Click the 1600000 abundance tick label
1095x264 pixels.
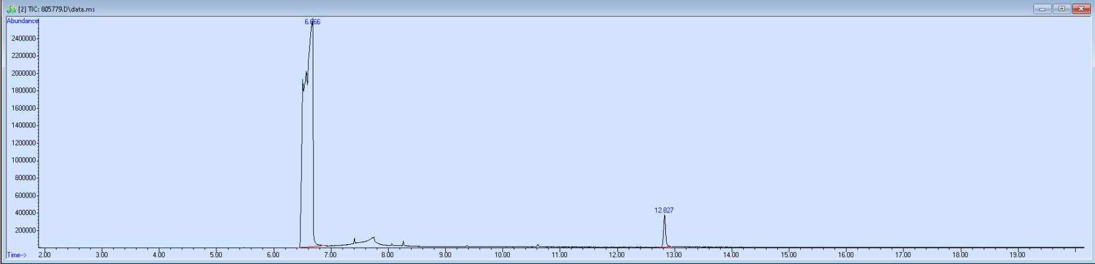pos(24,108)
